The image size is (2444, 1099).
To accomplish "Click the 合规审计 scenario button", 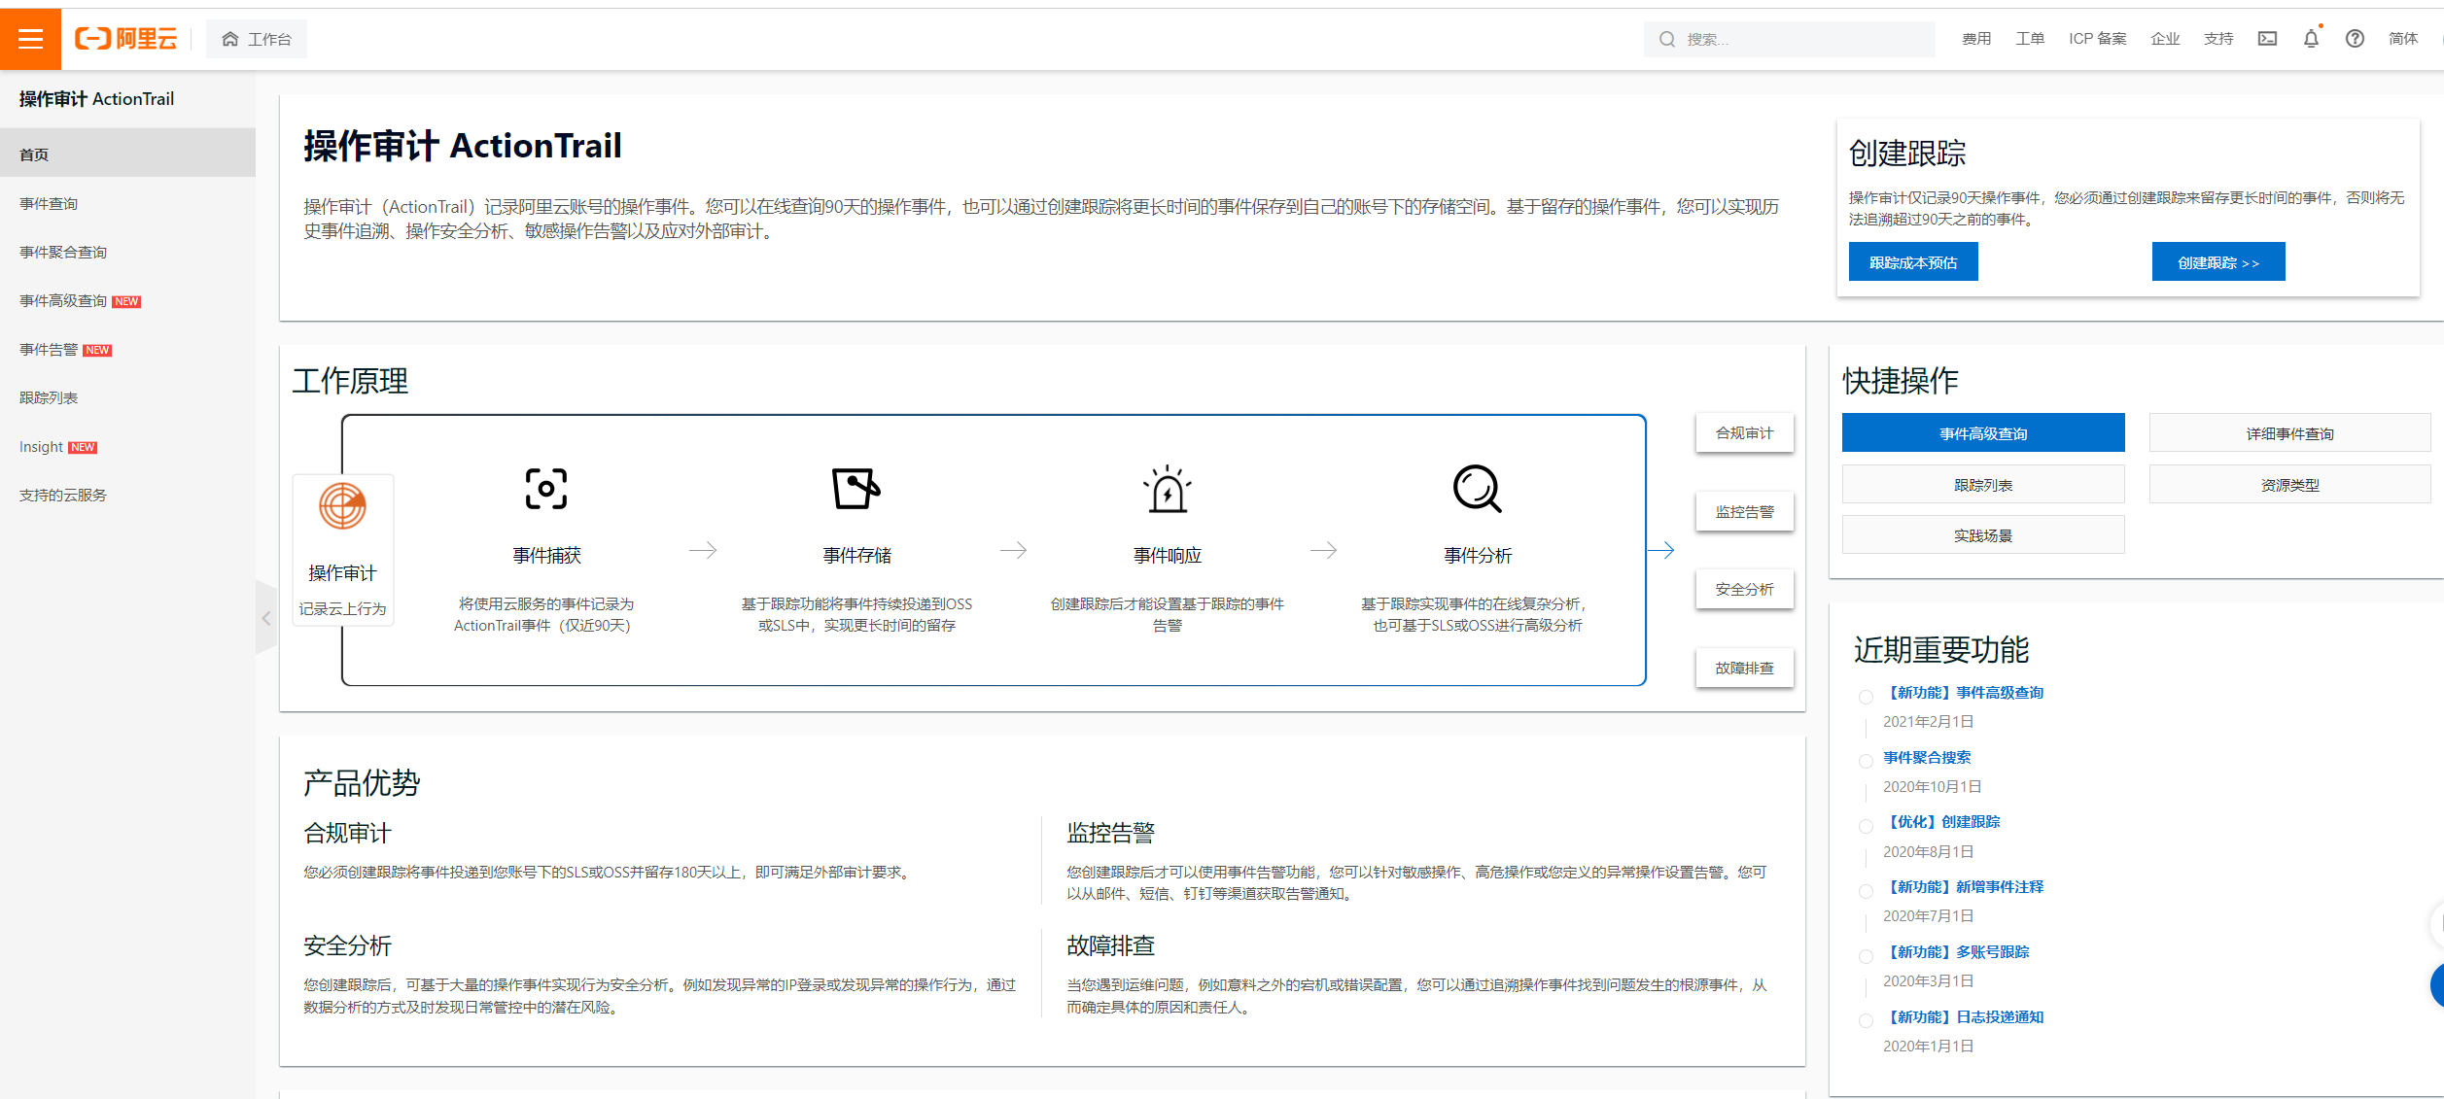I will pos(1744,432).
